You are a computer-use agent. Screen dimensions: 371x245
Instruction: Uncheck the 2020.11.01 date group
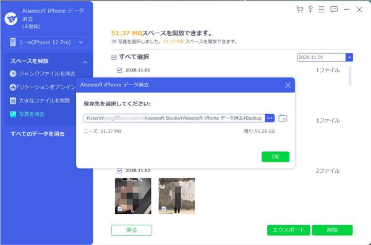119,70
